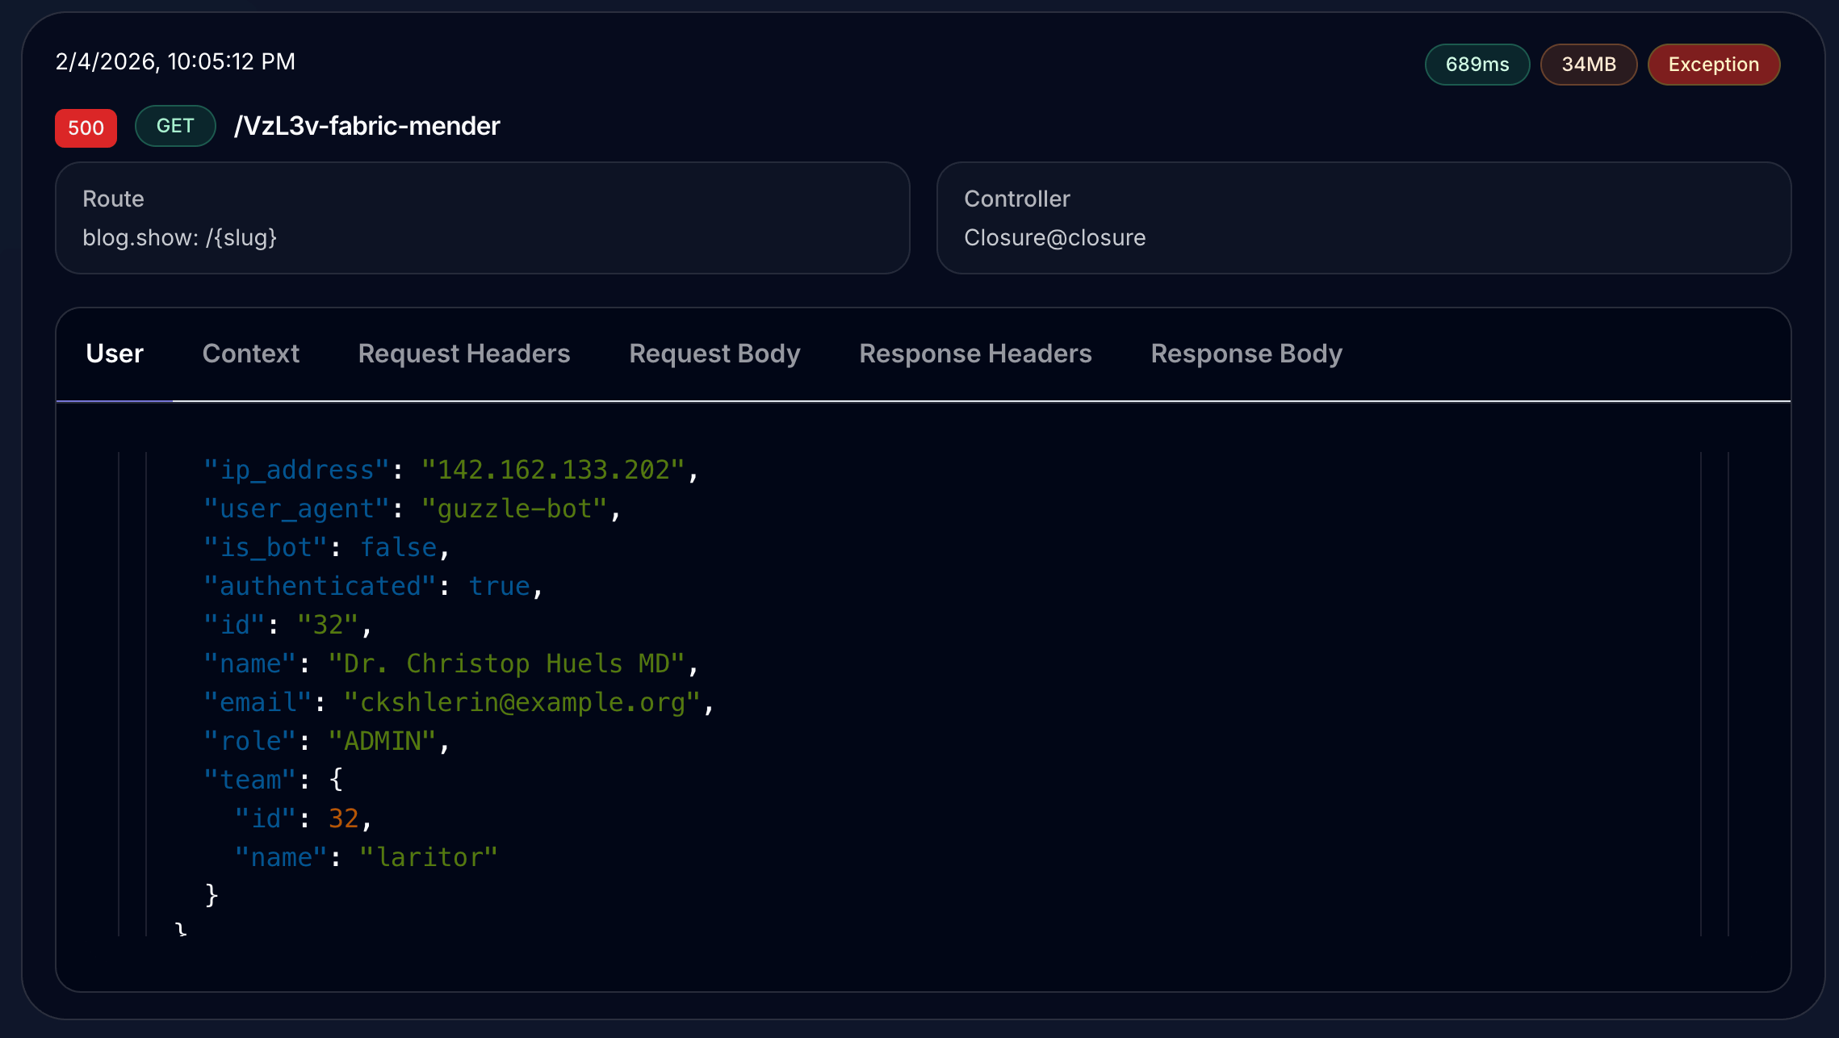Viewport: 1839px width, 1038px height.
Task: Click the team name value "laritor"
Action: (x=428, y=857)
